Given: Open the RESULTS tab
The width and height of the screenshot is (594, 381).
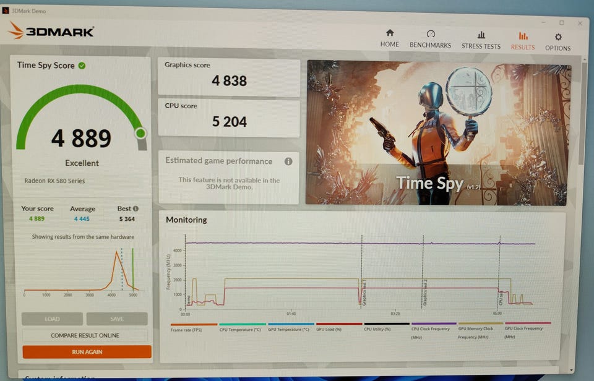Looking at the screenshot, I should pyautogui.click(x=523, y=41).
